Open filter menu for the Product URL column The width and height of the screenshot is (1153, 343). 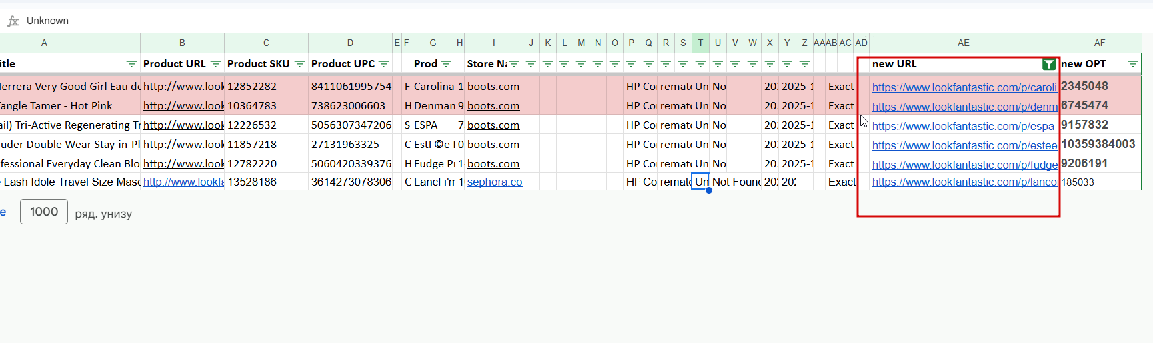point(215,64)
